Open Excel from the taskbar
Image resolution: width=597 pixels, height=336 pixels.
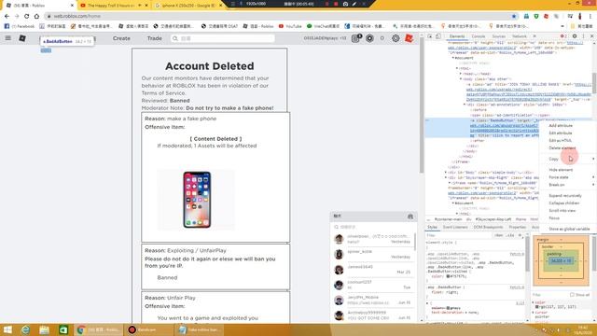(x=63, y=329)
